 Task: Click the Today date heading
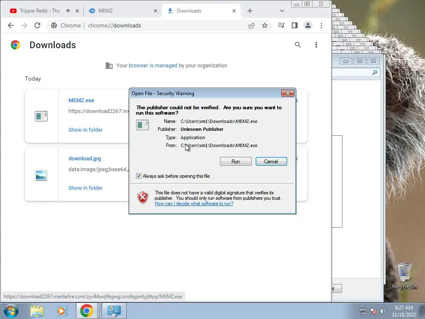(33, 79)
